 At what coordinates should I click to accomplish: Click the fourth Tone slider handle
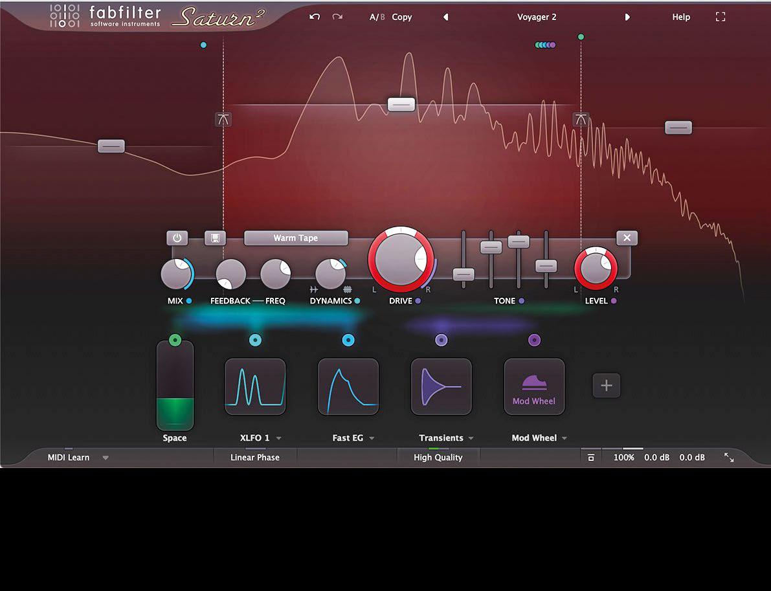point(546,266)
